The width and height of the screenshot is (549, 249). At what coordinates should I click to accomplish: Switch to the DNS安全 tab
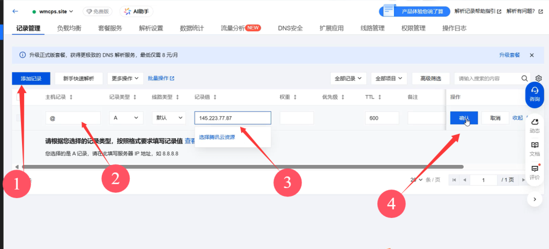click(290, 28)
